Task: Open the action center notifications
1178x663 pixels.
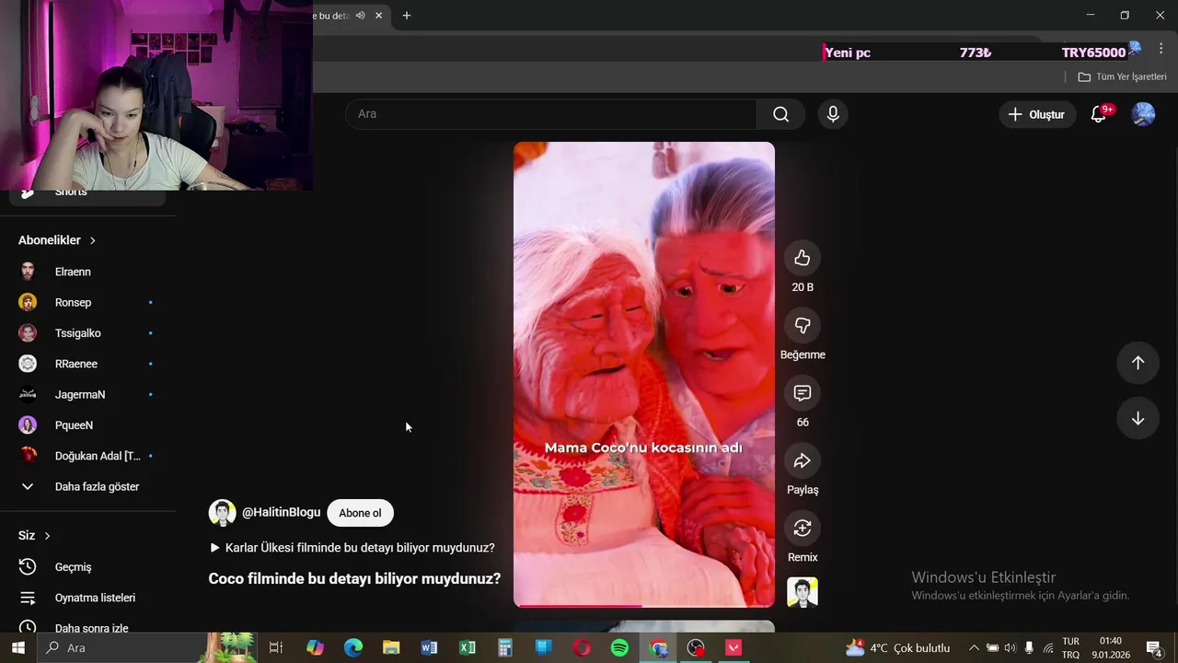Action: [1154, 647]
